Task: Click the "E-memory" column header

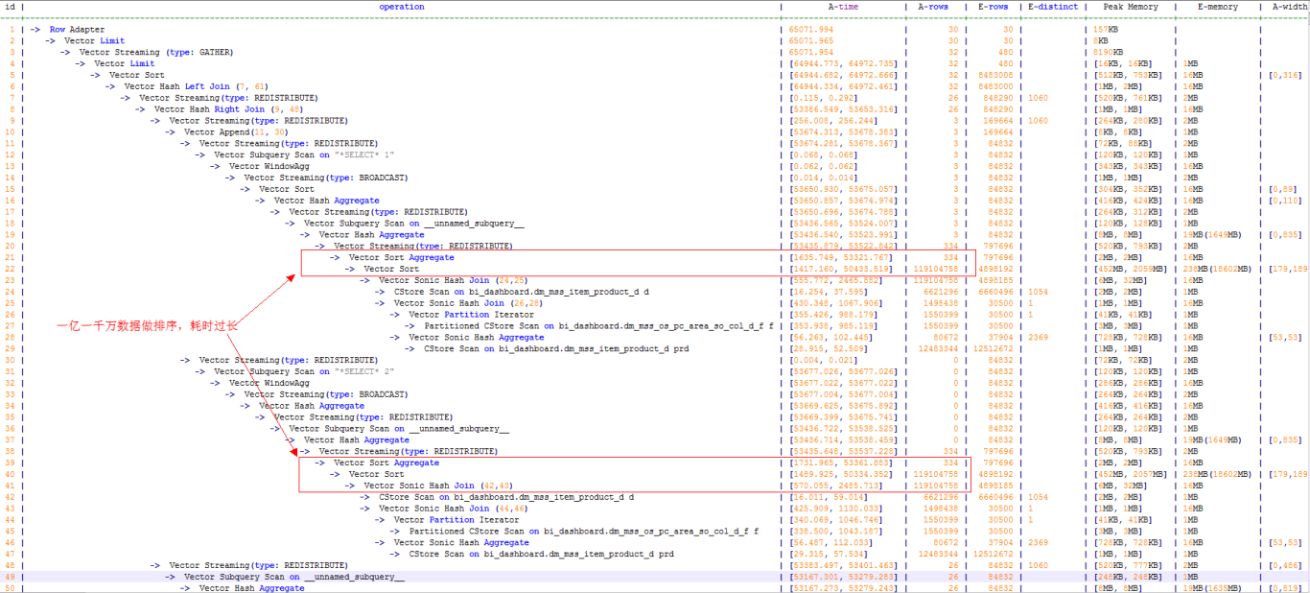Action: pos(1218,7)
